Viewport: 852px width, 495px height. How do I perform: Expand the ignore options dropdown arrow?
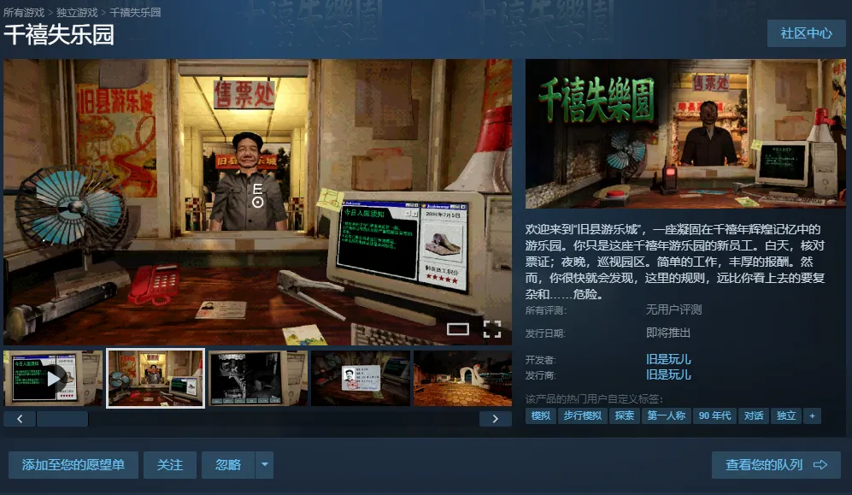[x=265, y=465]
